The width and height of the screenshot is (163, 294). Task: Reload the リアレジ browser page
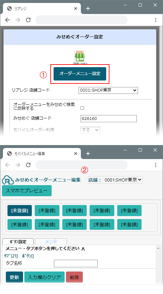28,20
